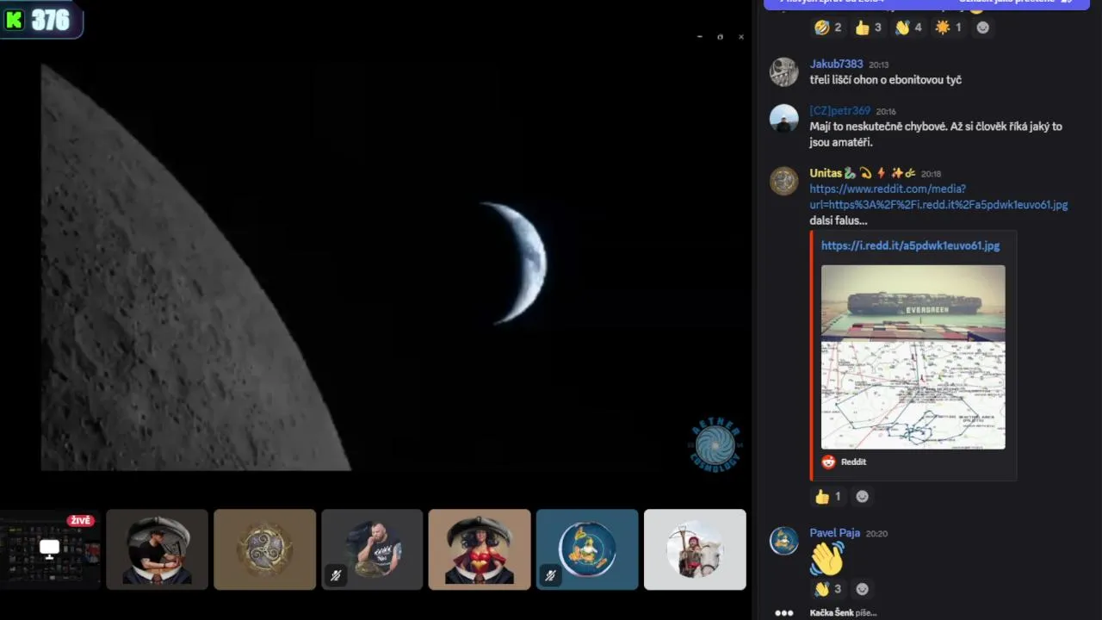
Task: Click the screen-share monitor icon on the live tile
Action: point(50,549)
